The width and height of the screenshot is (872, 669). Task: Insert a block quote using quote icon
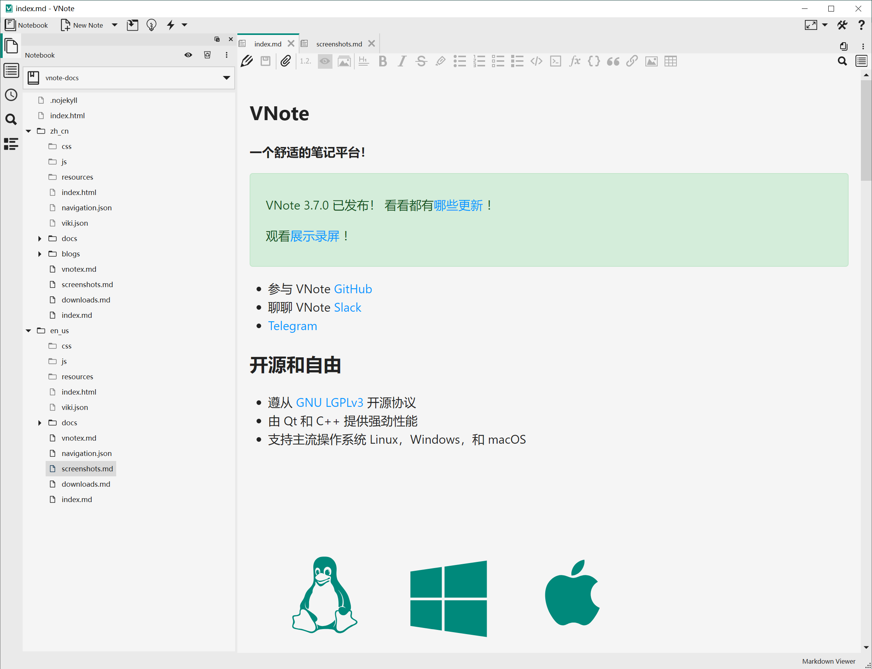613,61
